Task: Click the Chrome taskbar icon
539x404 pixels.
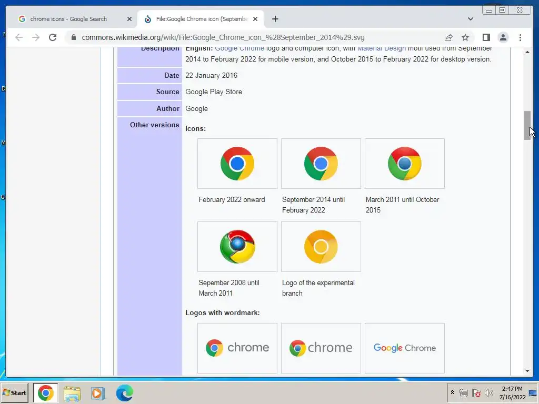Action: pos(45,392)
